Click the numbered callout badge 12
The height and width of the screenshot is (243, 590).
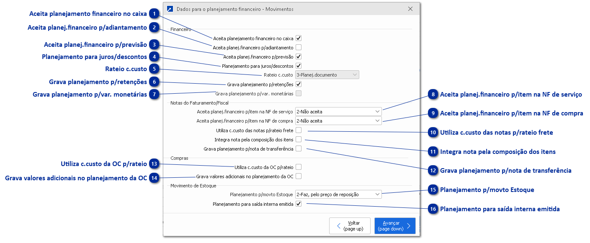(x=433, y=171)
